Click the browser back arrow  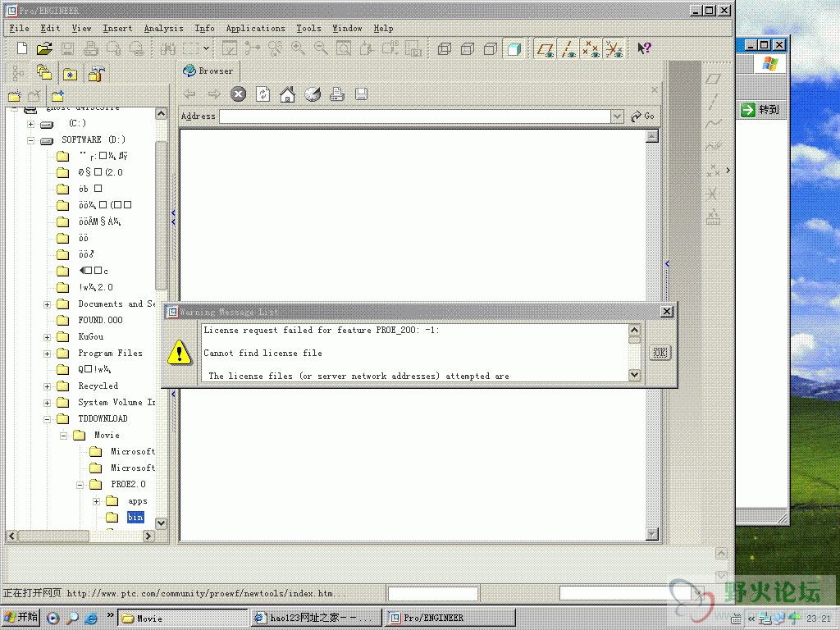click(x=189, y=94)
